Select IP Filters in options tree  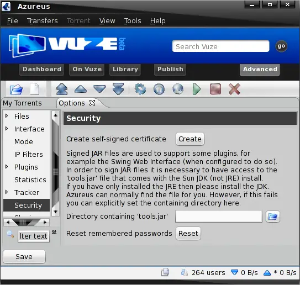pyautogui.click(x=29, y=154)
